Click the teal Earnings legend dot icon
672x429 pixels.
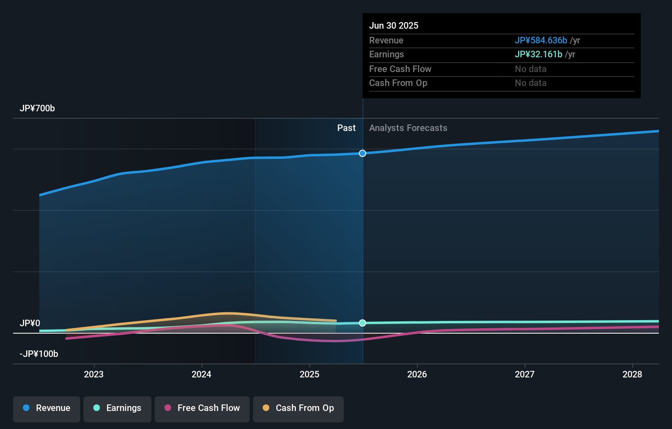pyautogui.click(x=96, y=408)
